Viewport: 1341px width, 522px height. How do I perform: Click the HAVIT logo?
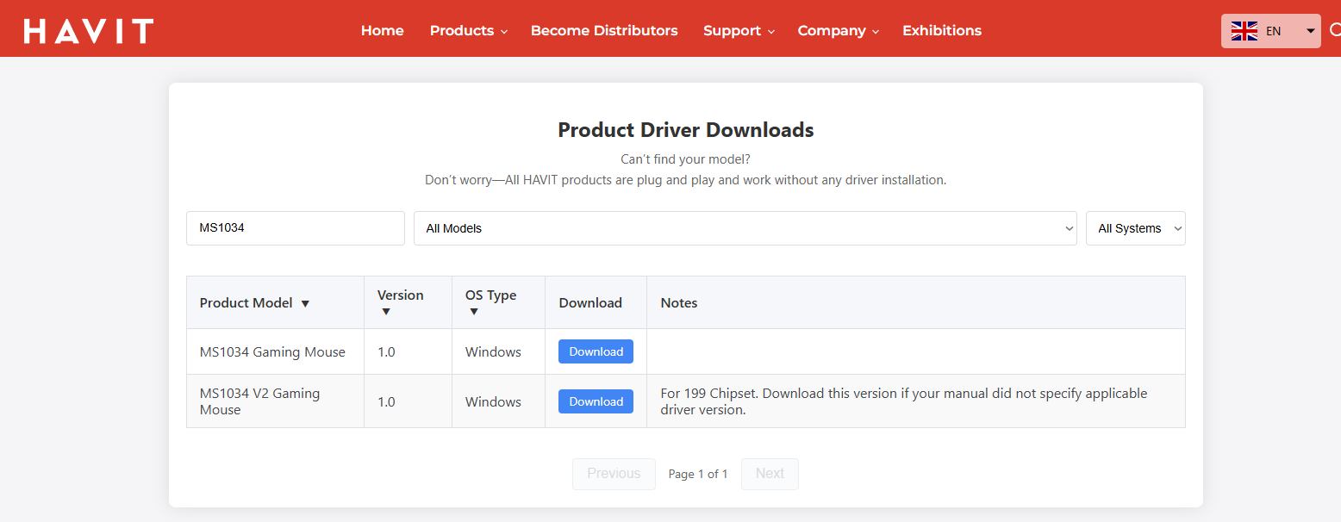pos(88,31)
